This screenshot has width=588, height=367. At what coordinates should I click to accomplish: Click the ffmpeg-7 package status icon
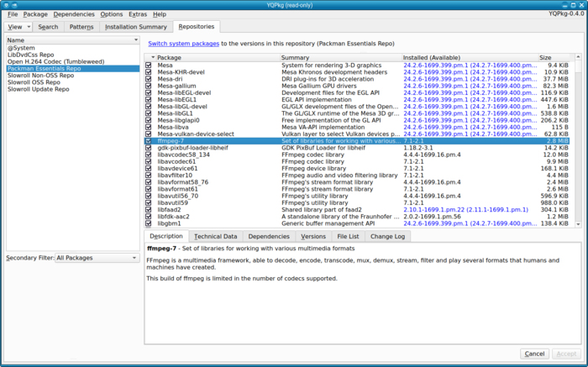tap(150, 141)
